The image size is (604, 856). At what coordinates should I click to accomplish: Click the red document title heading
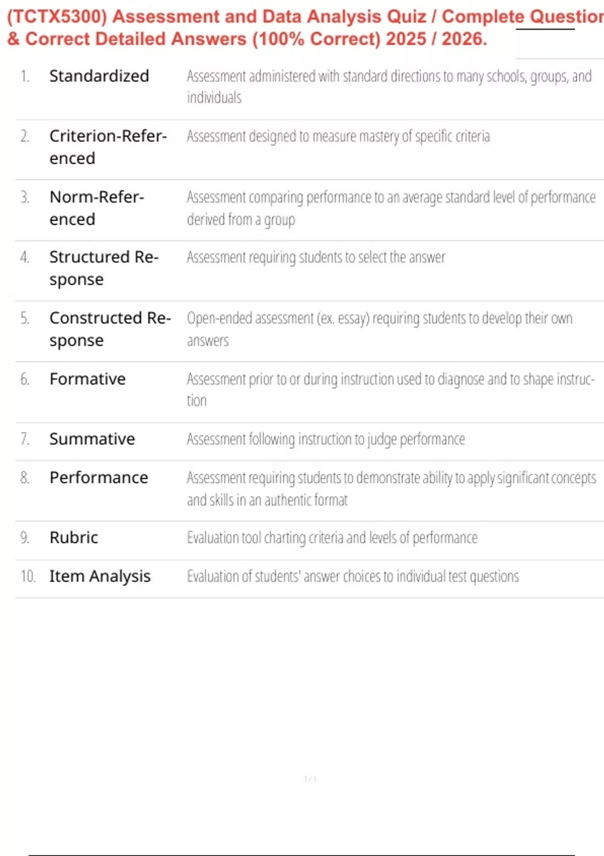(x=305, y=28)
